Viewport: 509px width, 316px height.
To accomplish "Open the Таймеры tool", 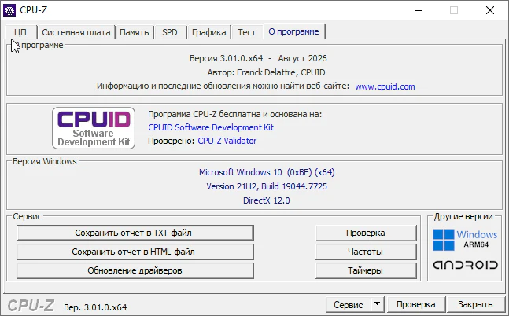I will [366, 270].
